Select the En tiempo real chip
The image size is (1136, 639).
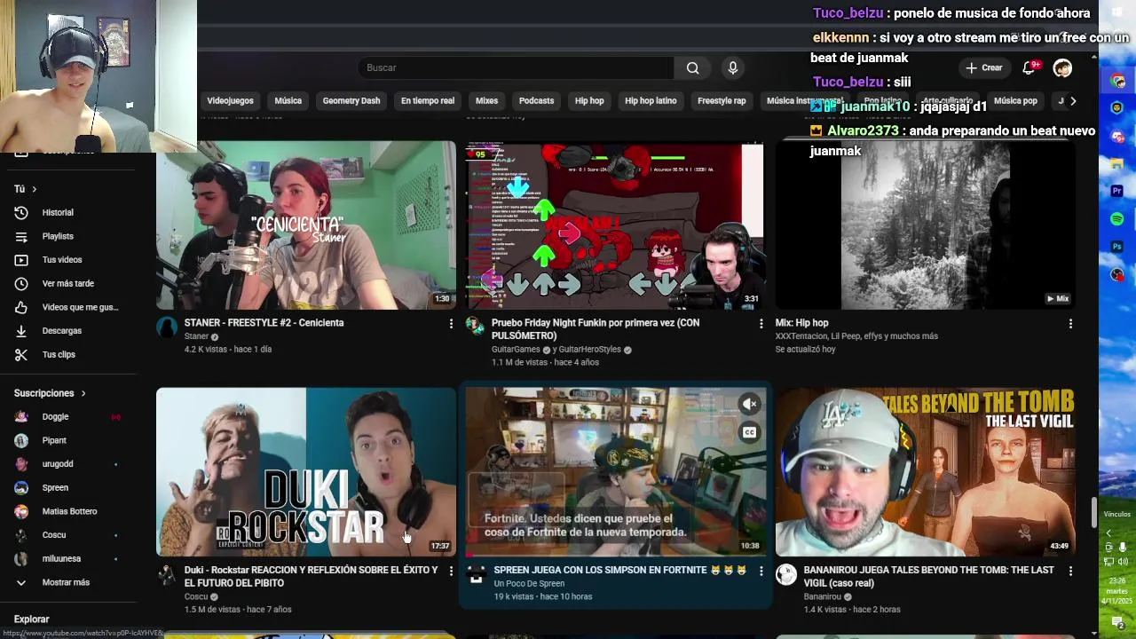pyautogui.click(x=428, y=101)
